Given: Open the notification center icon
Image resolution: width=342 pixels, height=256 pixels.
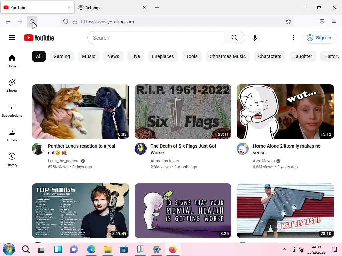Looking at the screenshot, I should tap(334, 249).
